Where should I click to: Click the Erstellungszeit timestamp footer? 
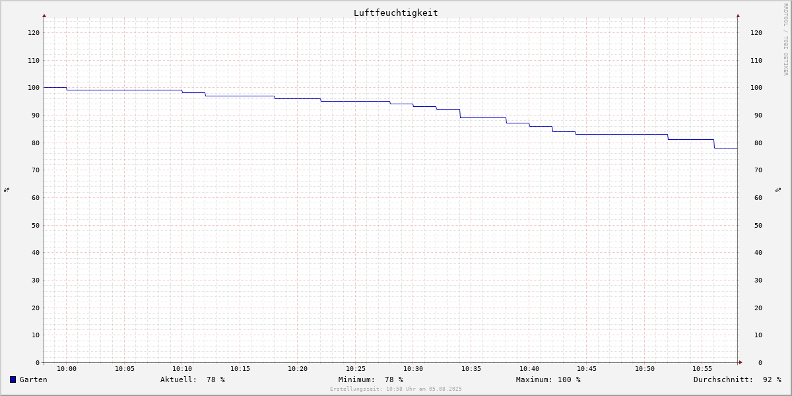[x=396, y=389]
